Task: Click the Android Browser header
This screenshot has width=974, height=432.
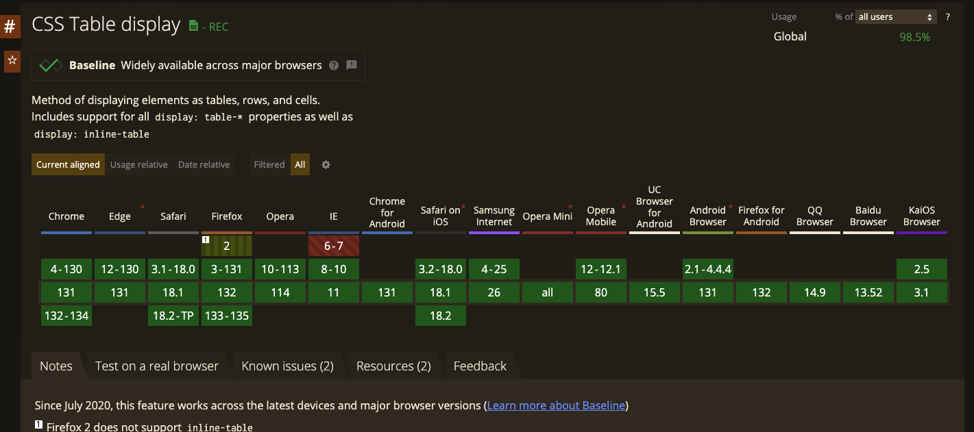Action: 708,216
